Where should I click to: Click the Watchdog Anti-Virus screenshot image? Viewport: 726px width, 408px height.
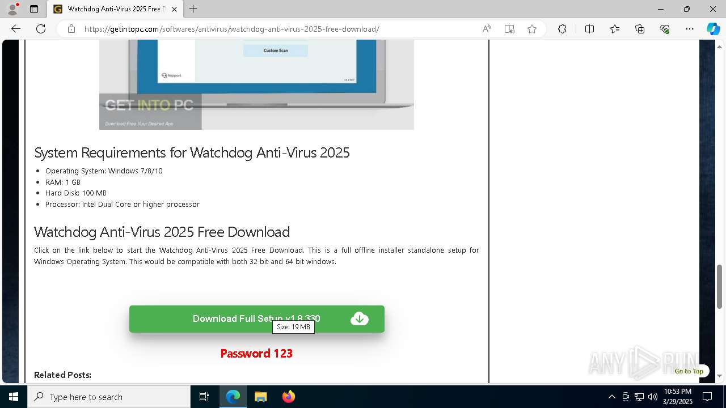[256, 84]
